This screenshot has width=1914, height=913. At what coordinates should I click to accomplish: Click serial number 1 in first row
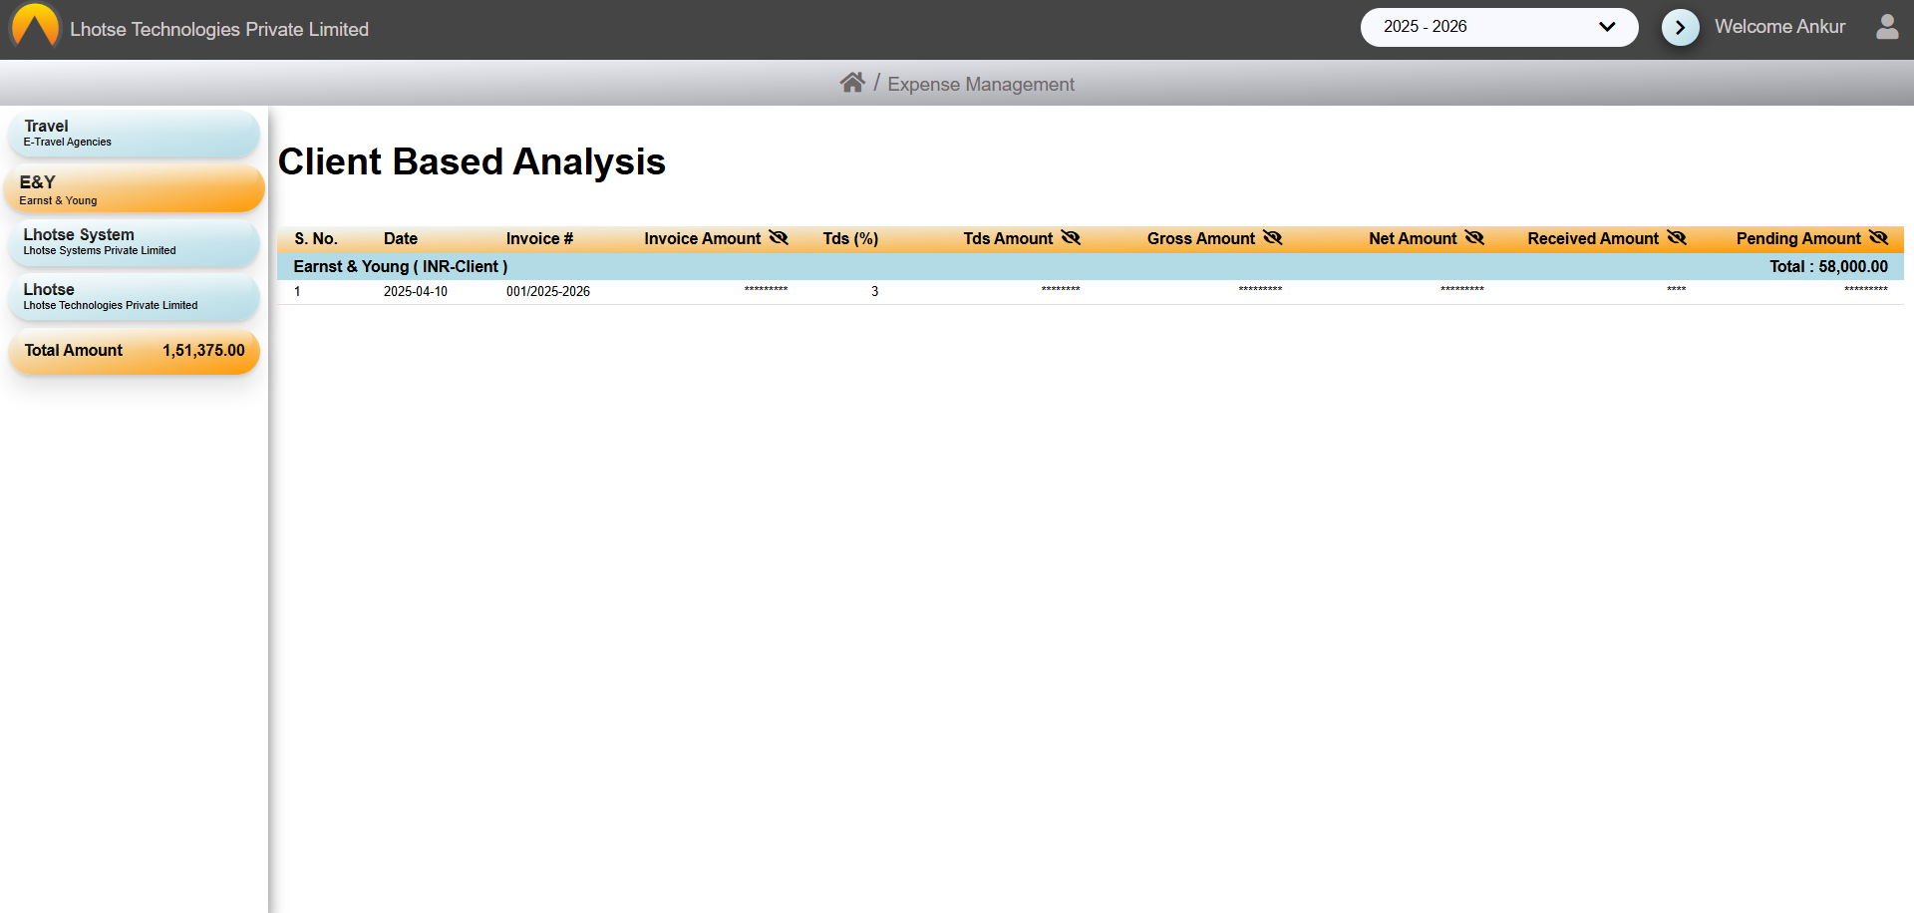pos(297,292)
